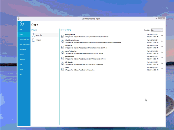
Task: Minimize the CaseWare Working Papers window
Action: pos(156,18)
